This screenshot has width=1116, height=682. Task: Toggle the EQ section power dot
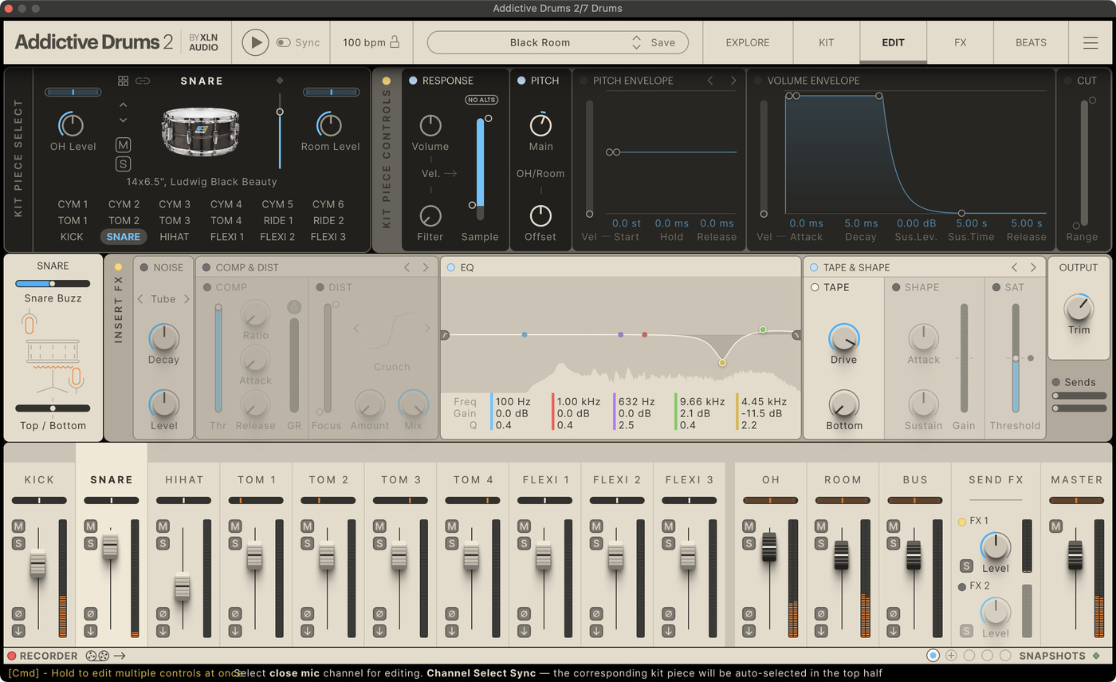point(451,267)
